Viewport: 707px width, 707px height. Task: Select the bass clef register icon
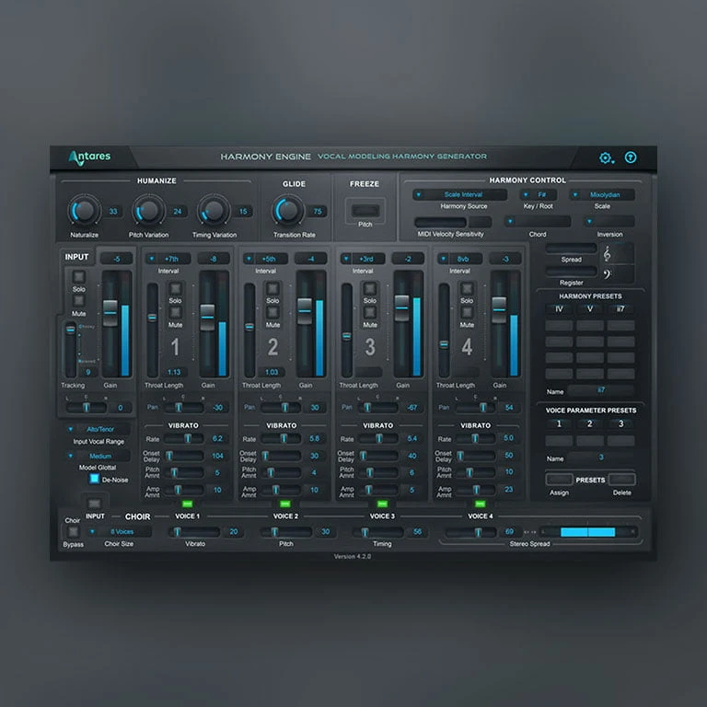[608, 273]
